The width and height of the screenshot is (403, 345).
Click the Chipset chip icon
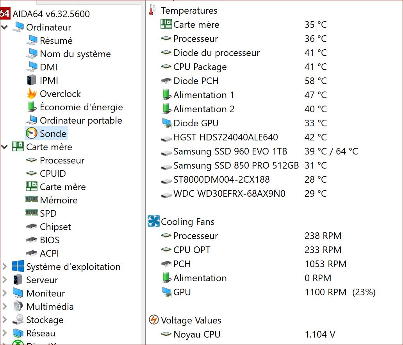[x=32, y=226]
